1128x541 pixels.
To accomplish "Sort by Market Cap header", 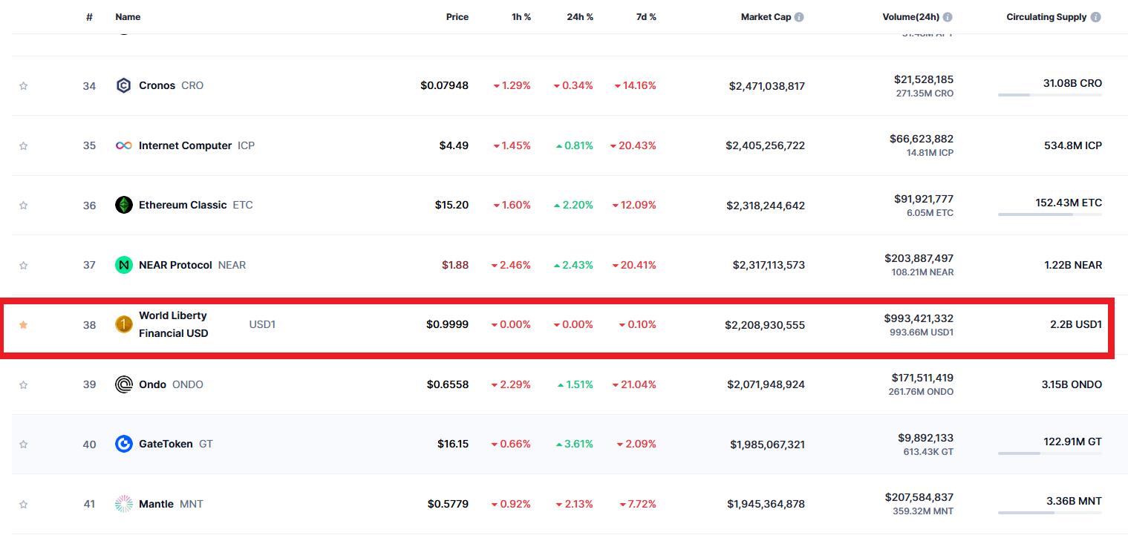I will (x=766, y=16).
